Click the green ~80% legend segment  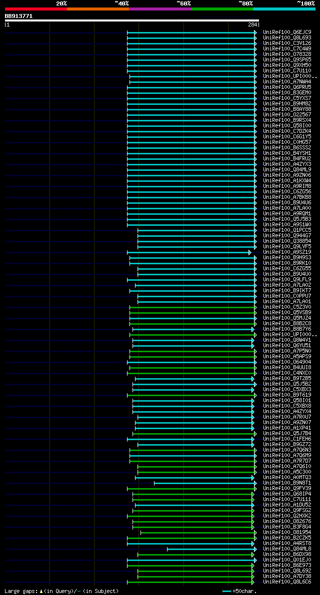click(x=222, y=8)
